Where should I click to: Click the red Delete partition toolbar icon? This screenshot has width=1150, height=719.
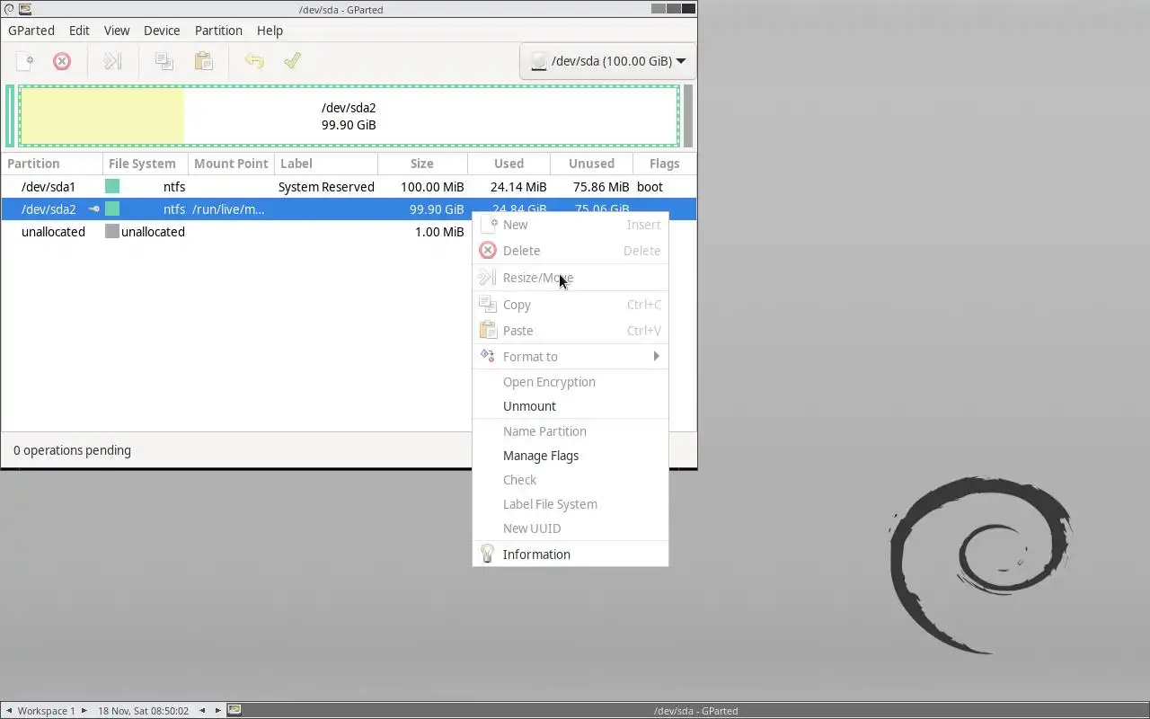click(x=62, y=61)
